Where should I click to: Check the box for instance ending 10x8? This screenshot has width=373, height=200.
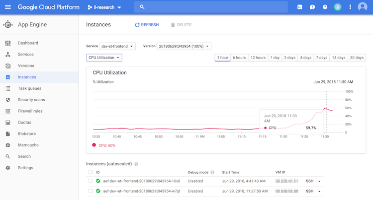coord(91,181)
